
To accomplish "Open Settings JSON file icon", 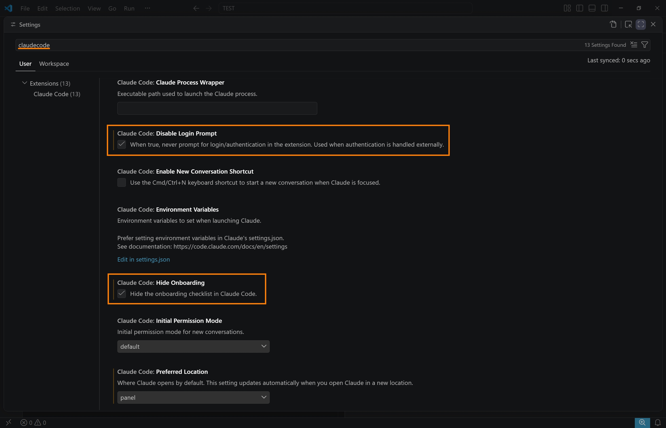I will (613, 25).
